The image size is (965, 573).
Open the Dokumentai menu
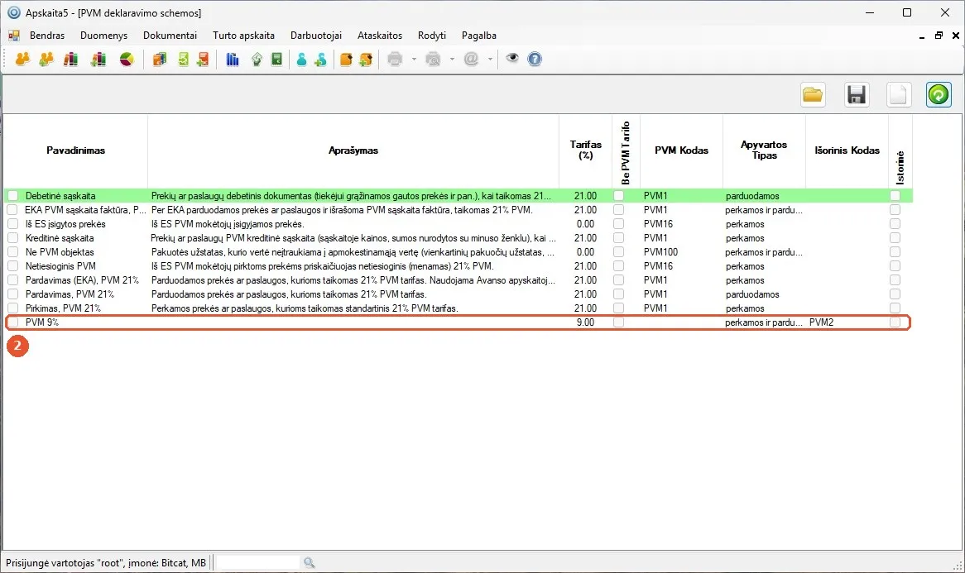(170, 36)
